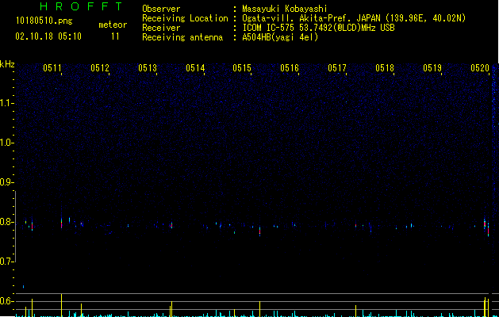Select the file name 10180510.png
499x317 pixels.
[44, 21]
